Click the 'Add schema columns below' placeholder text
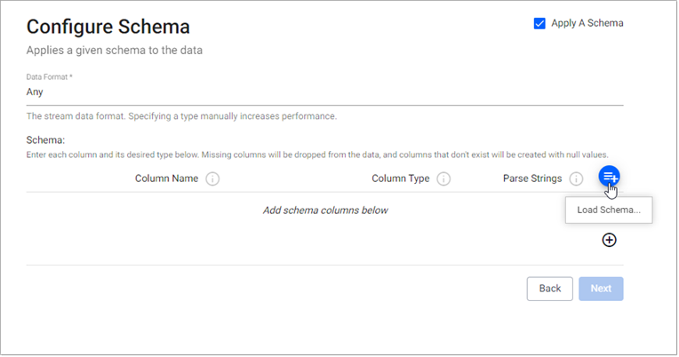The image size is (679, 357). [x=325, y=210]
